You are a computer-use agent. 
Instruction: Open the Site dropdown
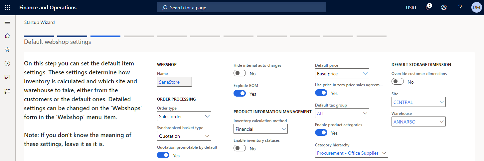418,102
